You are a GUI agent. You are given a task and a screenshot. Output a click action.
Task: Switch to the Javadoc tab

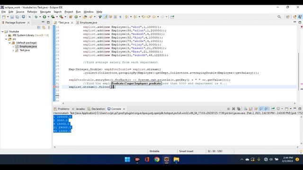(78, 109)
